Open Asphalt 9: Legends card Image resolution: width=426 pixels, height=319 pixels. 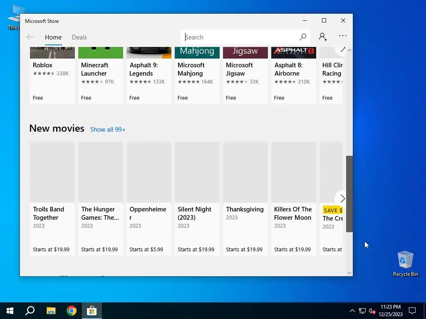pos(149,76)
